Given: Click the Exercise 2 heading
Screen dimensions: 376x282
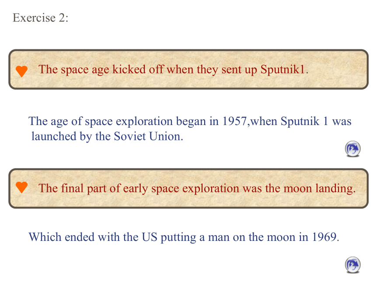Looking at the screenshot, I should pos(40,18).
